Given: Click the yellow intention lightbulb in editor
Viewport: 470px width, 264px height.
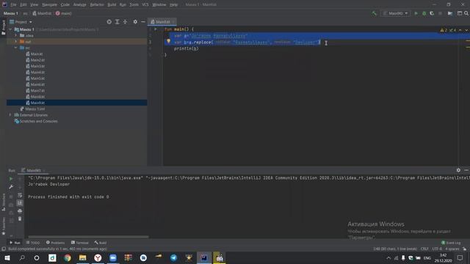Looking at the screenshot, I should point(168,41).
